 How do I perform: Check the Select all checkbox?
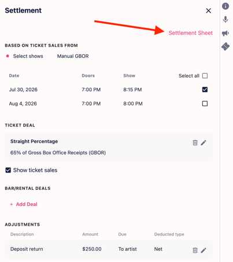205,76
